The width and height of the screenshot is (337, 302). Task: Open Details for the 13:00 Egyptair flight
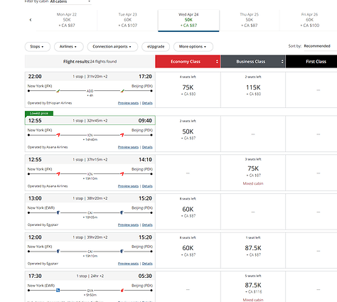147,225
